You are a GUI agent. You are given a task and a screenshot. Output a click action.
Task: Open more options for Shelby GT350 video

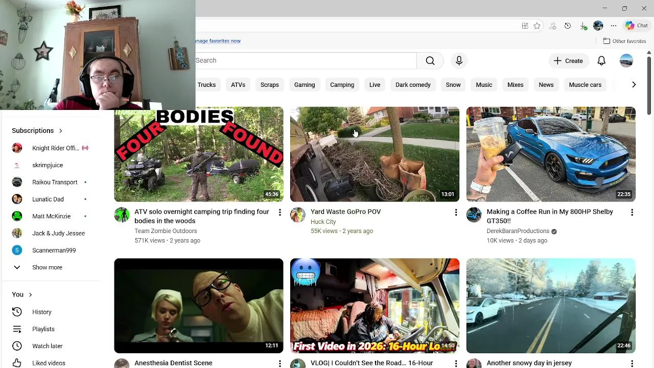[632, 212]
